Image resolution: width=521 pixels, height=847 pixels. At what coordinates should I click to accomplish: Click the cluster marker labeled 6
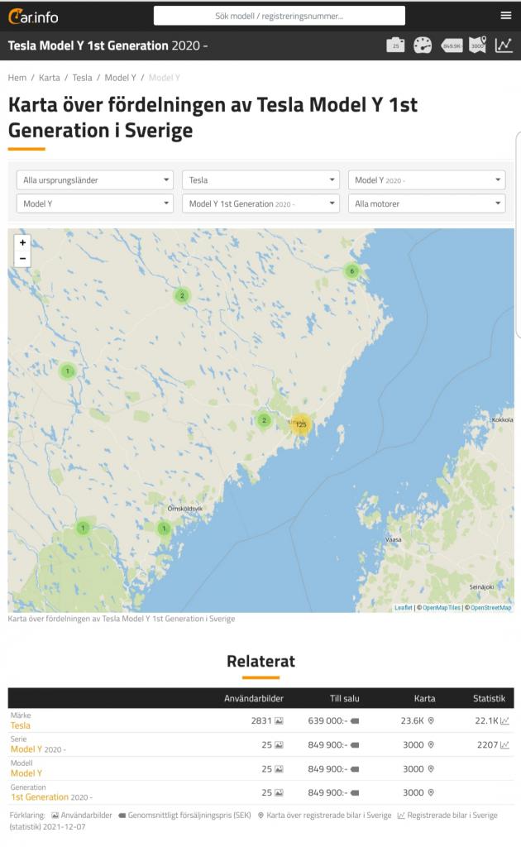352,271
